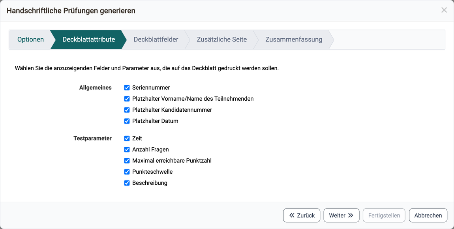The image size is (454, 229).
Task: Toggle the Anzahl Fragen checkbox
Action: point(127,150)
